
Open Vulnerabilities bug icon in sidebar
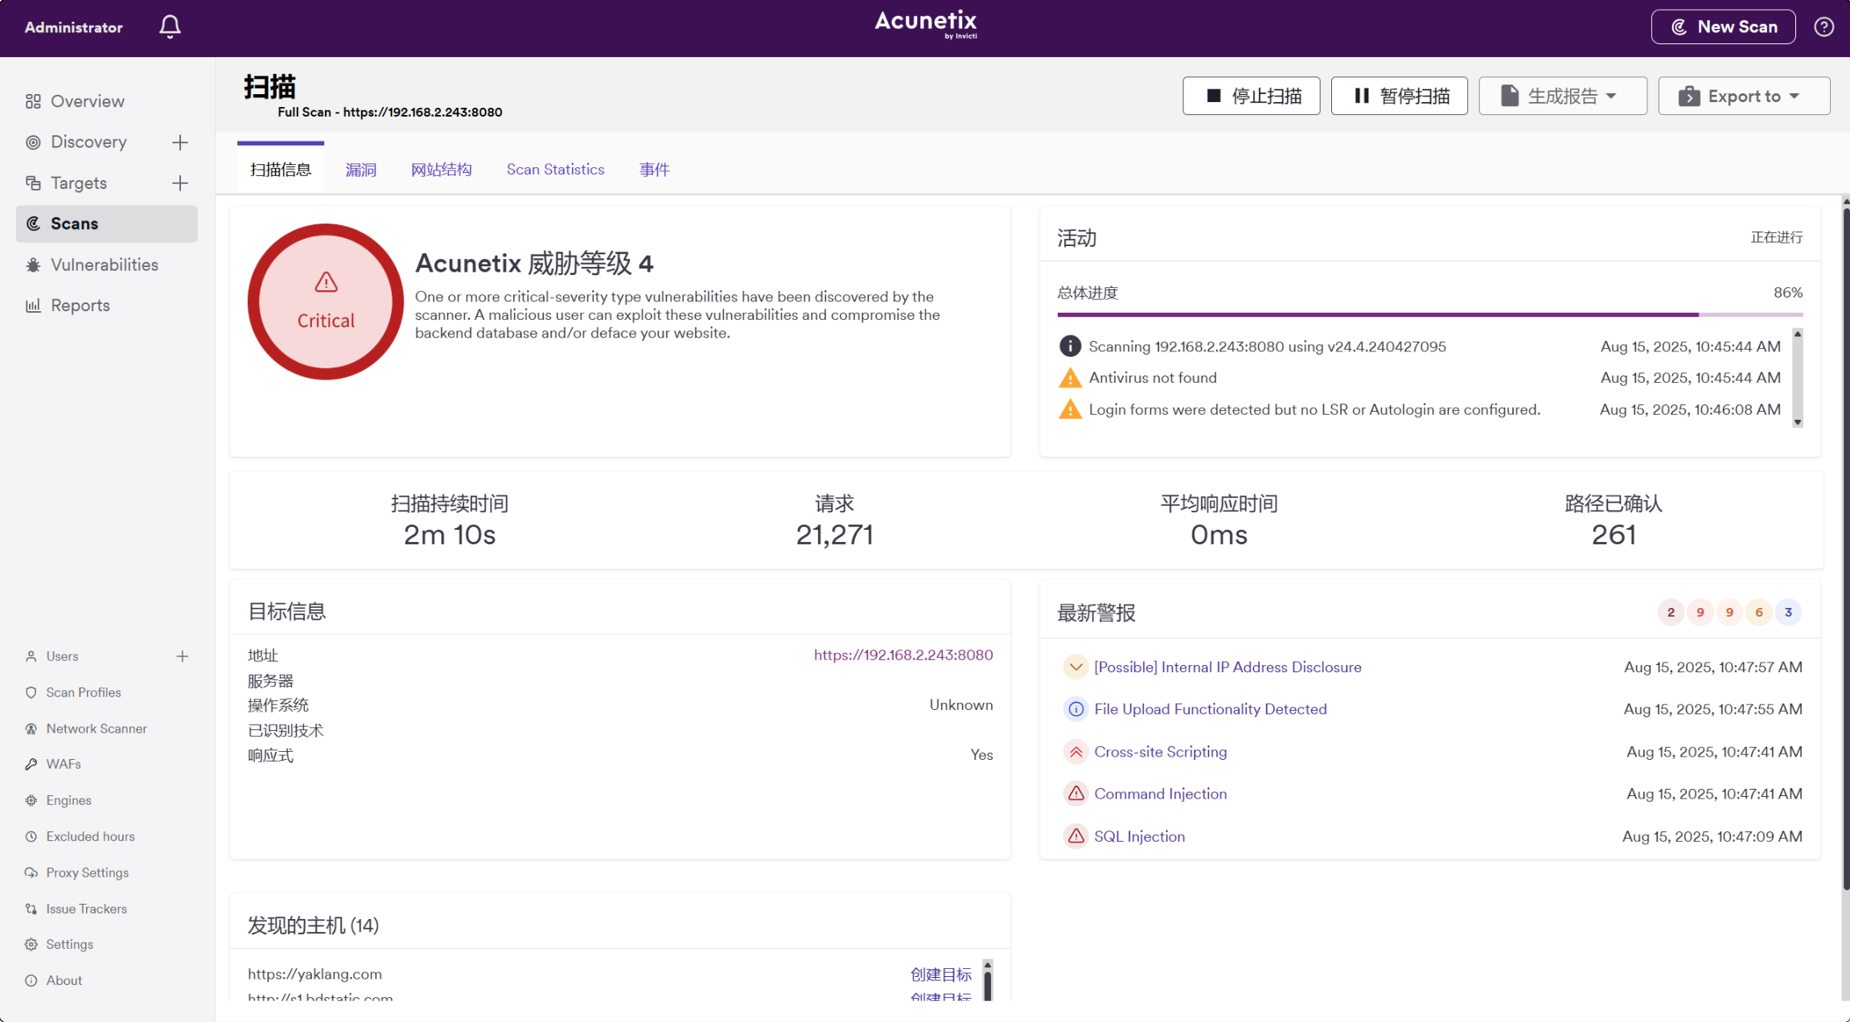(33, 265)
